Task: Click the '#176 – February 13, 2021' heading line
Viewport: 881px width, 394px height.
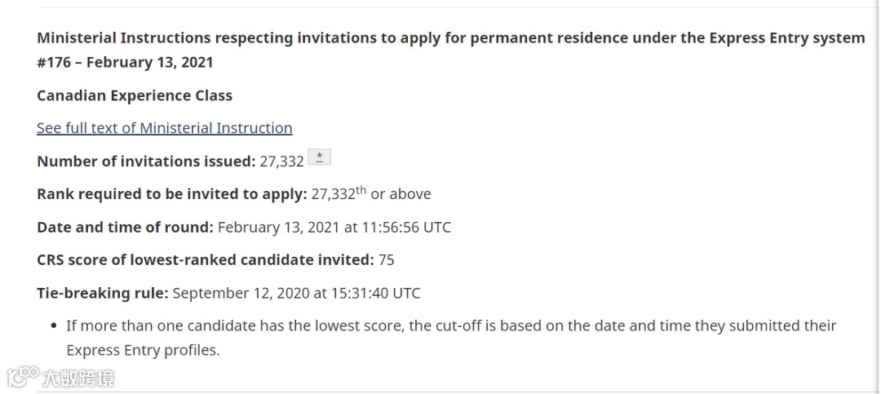Action: click(x=126, y=62)
